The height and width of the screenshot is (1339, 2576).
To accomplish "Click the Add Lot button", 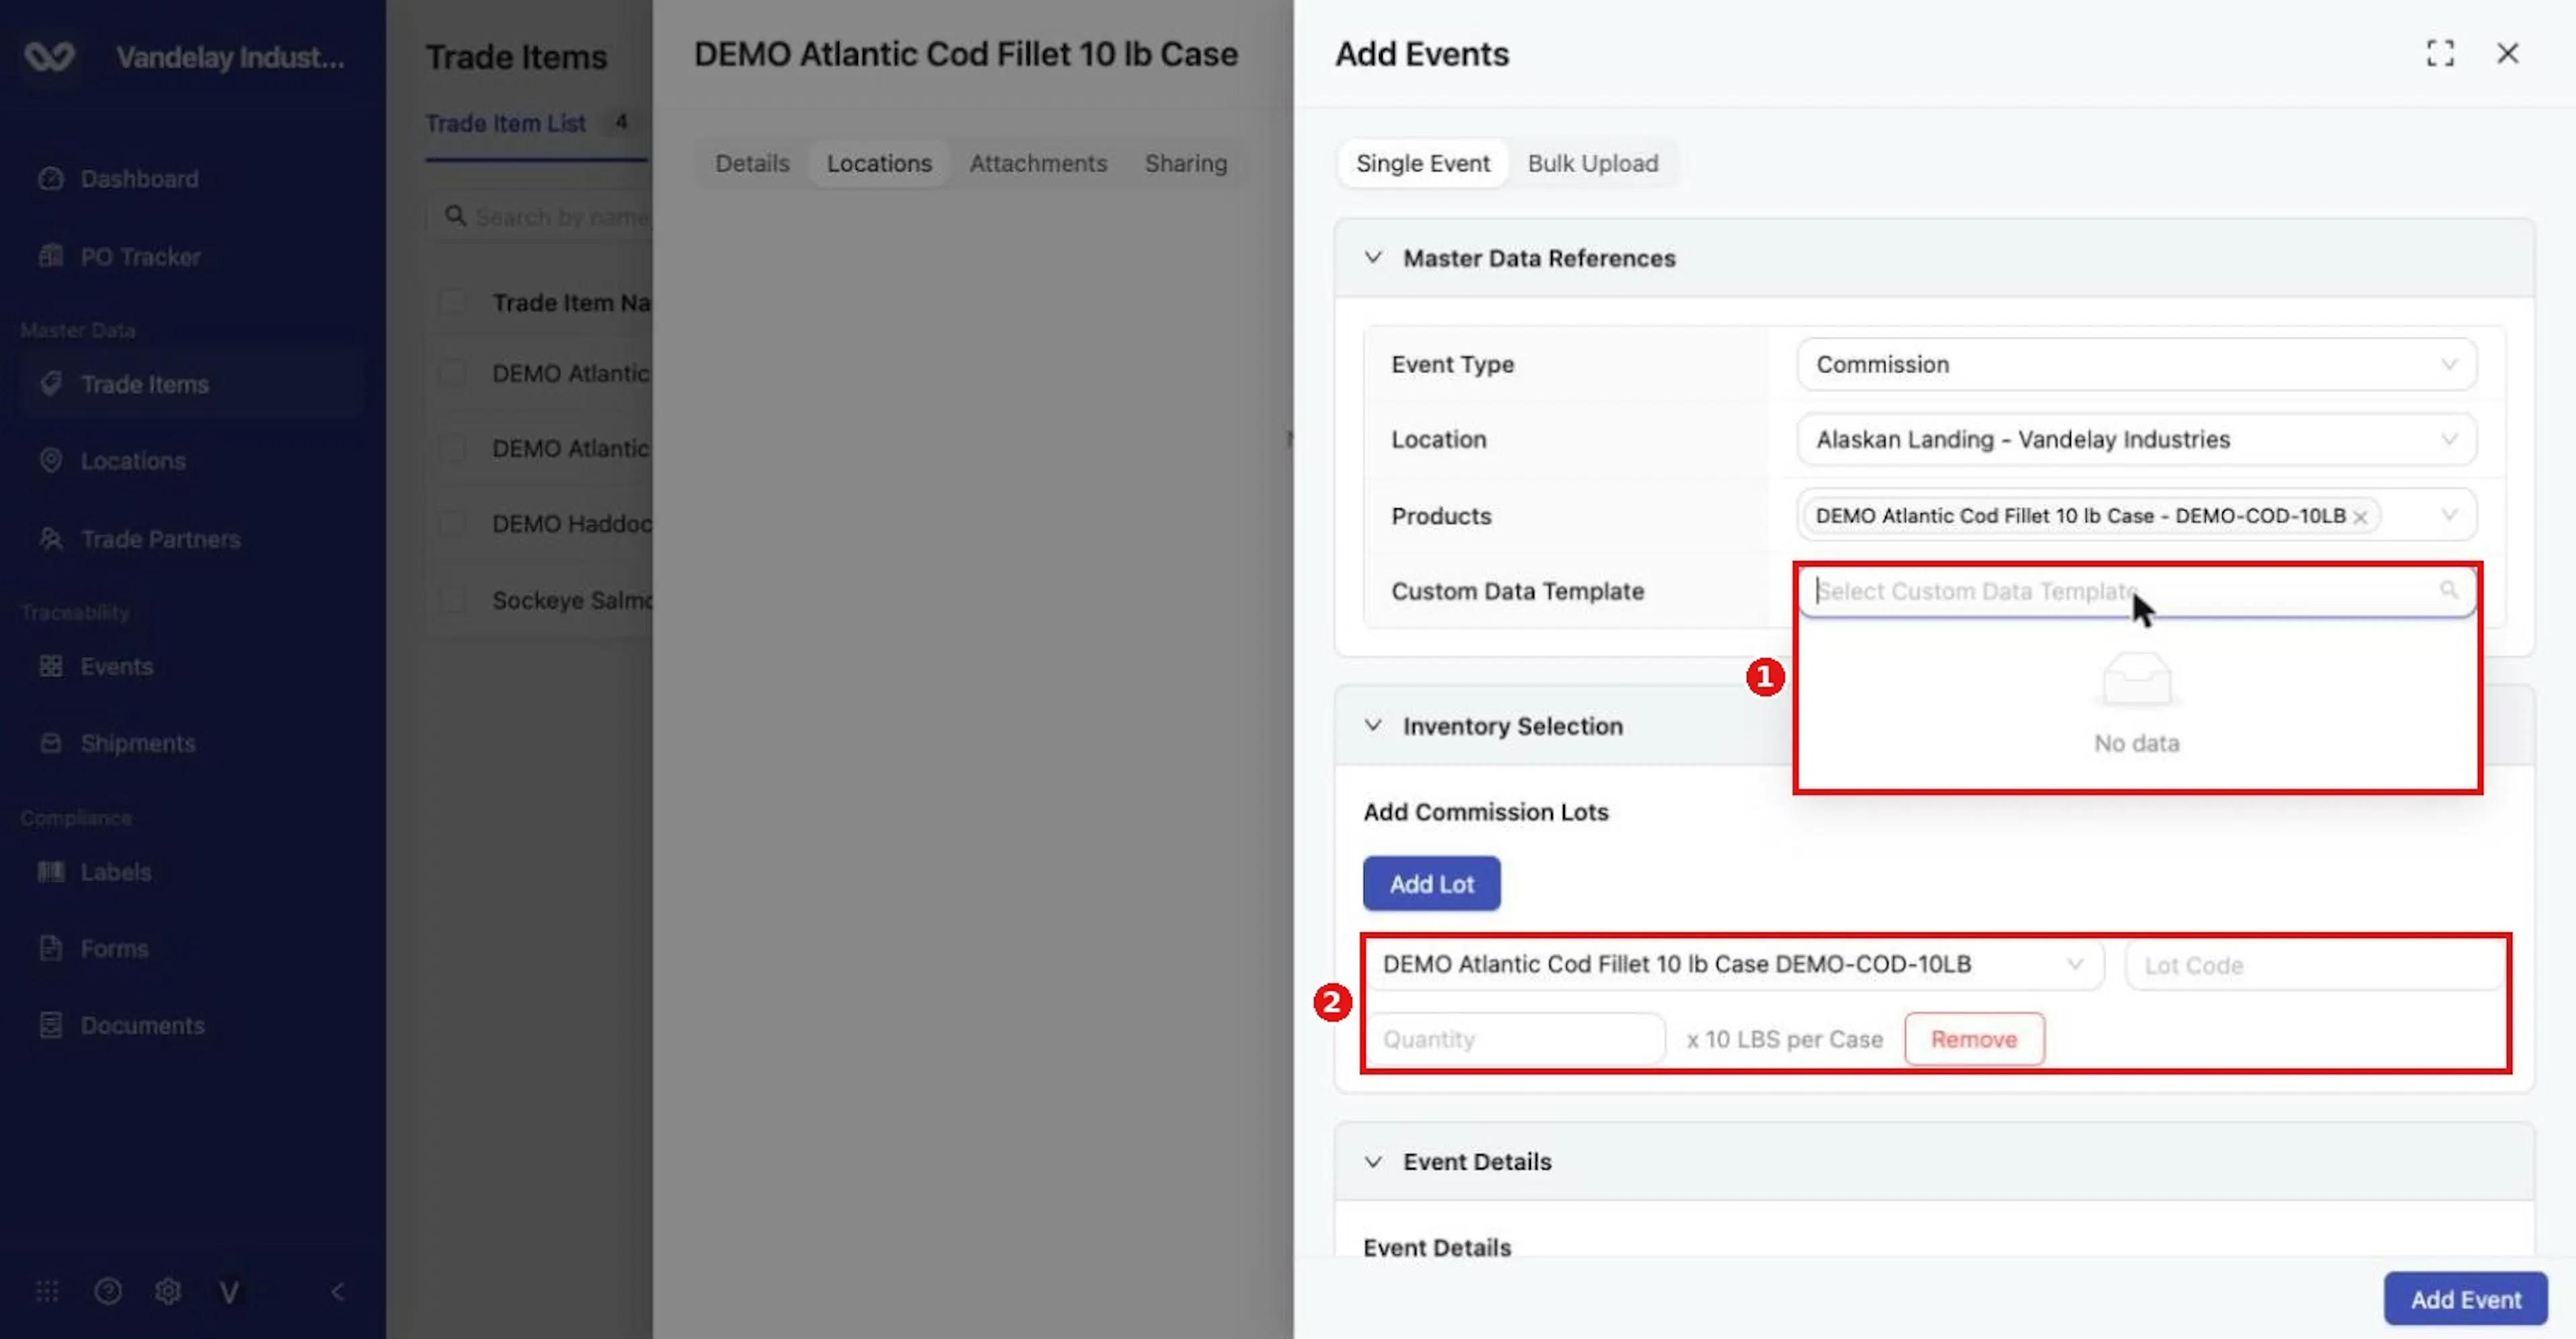I will pyautogui.click(x=1431, y=884).
